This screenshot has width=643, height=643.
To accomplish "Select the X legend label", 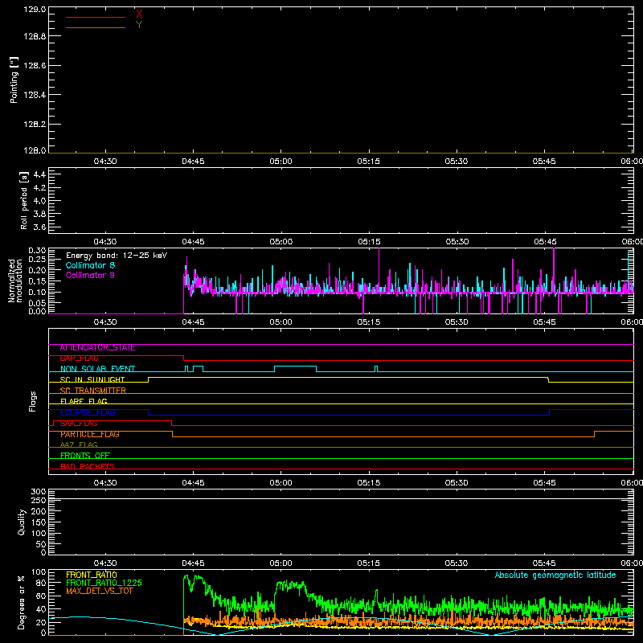I will [139, 14].
